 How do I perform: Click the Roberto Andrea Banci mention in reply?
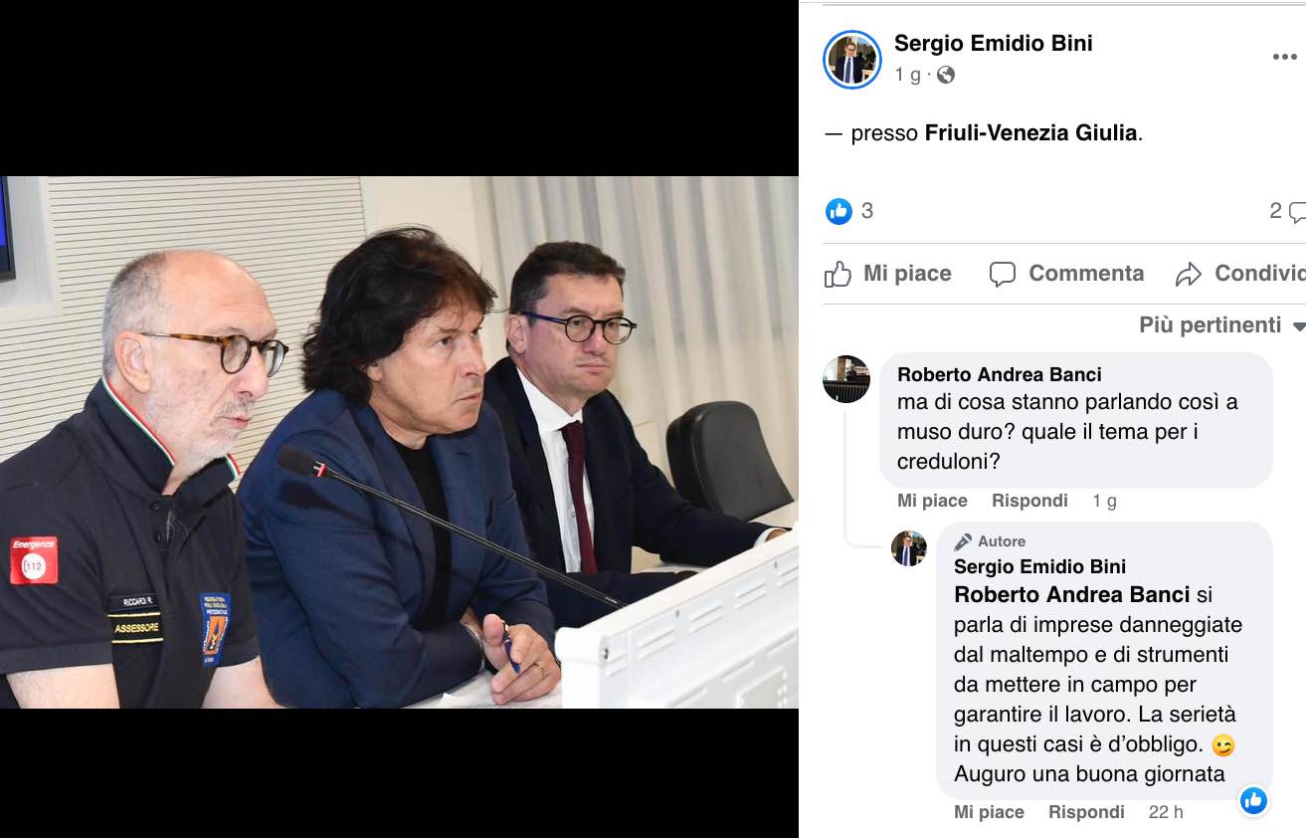coord(1071,595)
